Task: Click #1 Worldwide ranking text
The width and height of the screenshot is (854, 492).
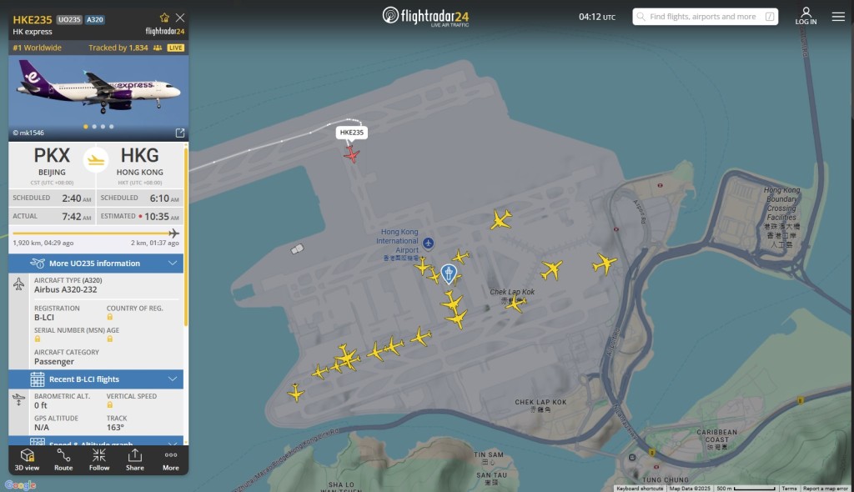Action: pos(37,48)
